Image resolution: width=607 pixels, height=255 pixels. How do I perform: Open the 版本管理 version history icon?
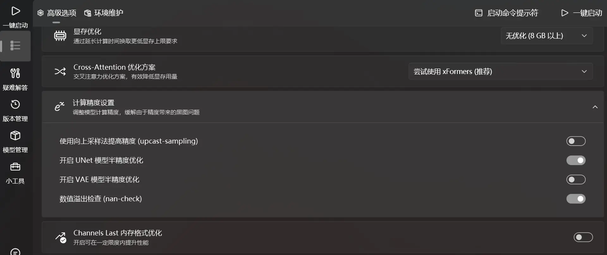click(15, 104)
